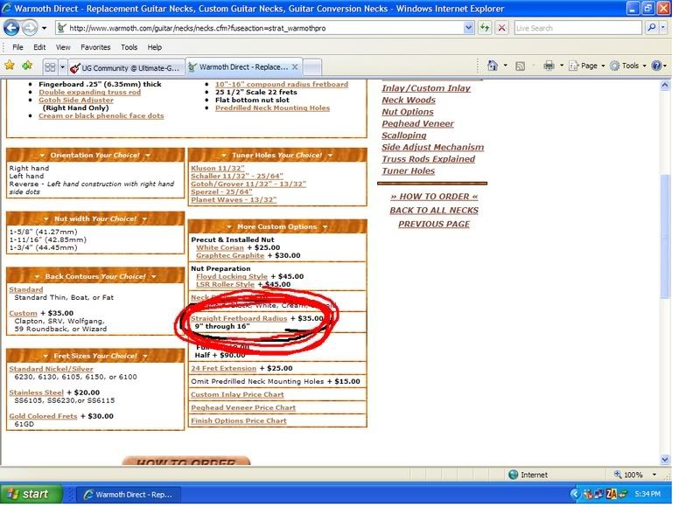This screenshot has width=700, height=507.
Task: Click the Straight Fretboard Radius link
Action: click(239, 318)
